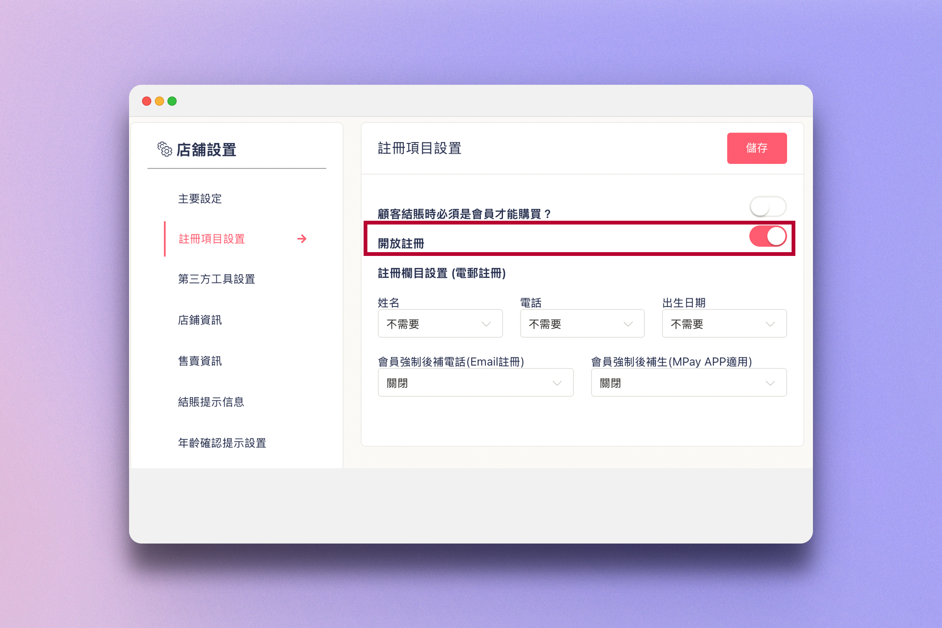The width and height of the screenshot is (942, 628).
Task: Click the green maximize window dot
Action: click(x=172, y=101)
